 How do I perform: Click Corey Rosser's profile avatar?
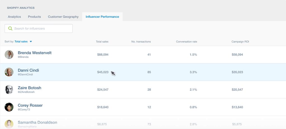(9, 107)
